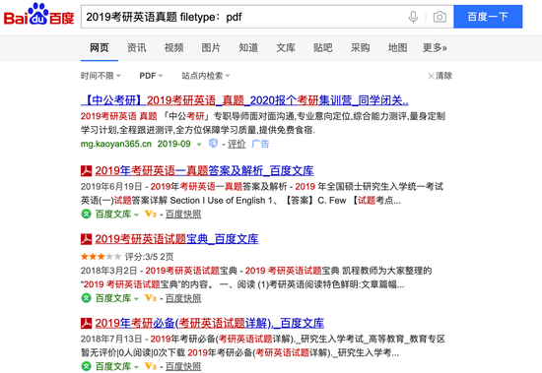Switch to the 资讯 tab

click(137, 47)
